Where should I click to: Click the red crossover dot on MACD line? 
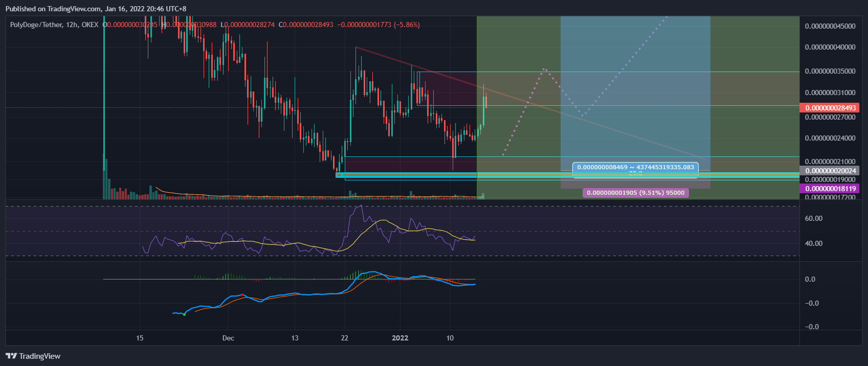click(242, 294)
